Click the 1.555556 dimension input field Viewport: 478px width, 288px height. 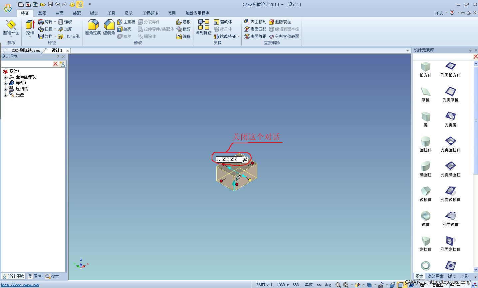tap(228, 160)
